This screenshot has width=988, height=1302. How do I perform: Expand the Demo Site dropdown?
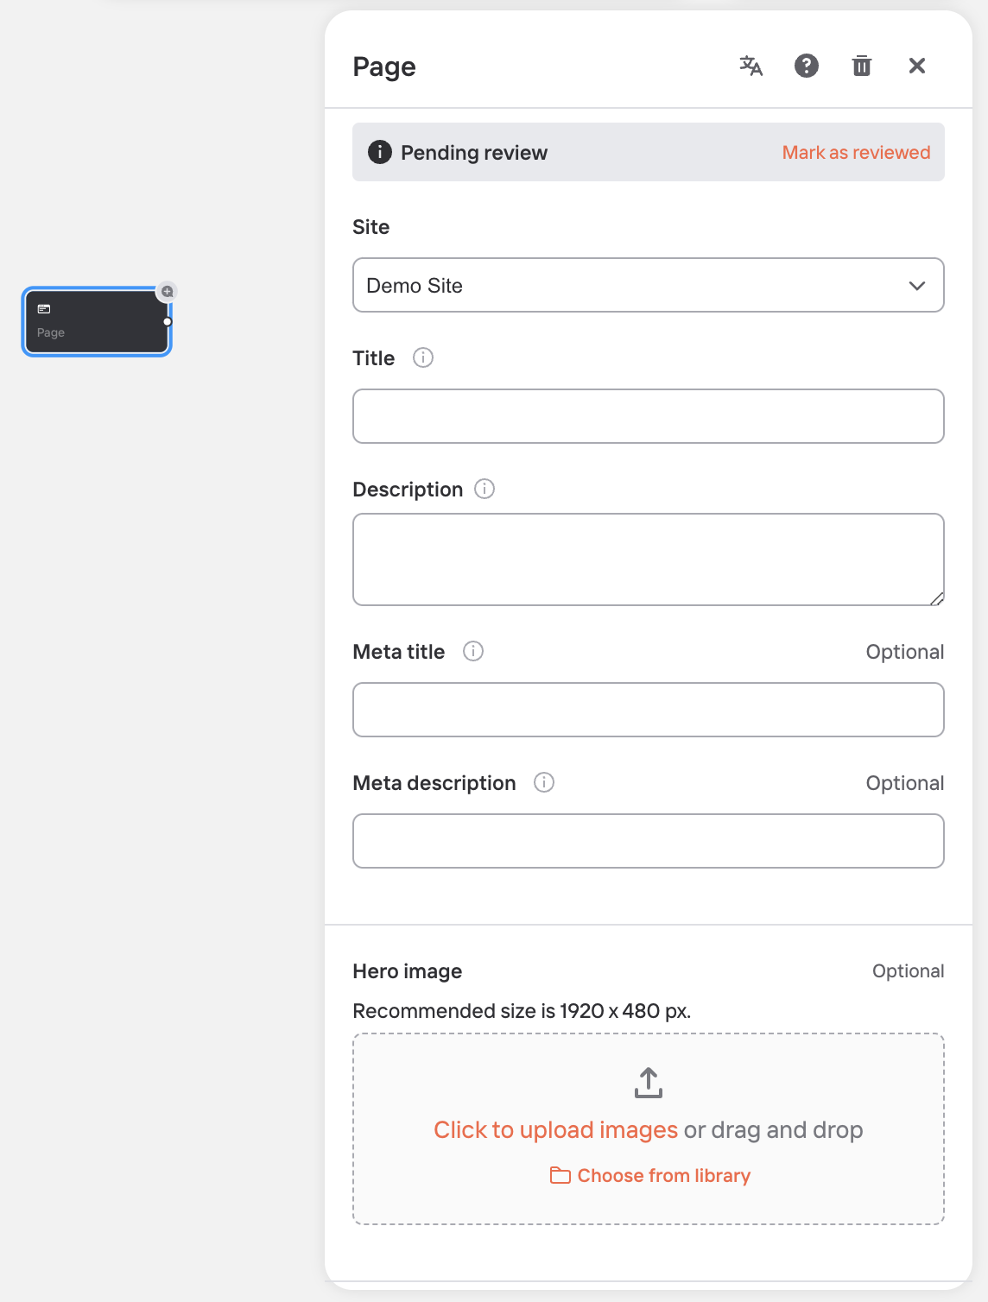click(649, 285)
